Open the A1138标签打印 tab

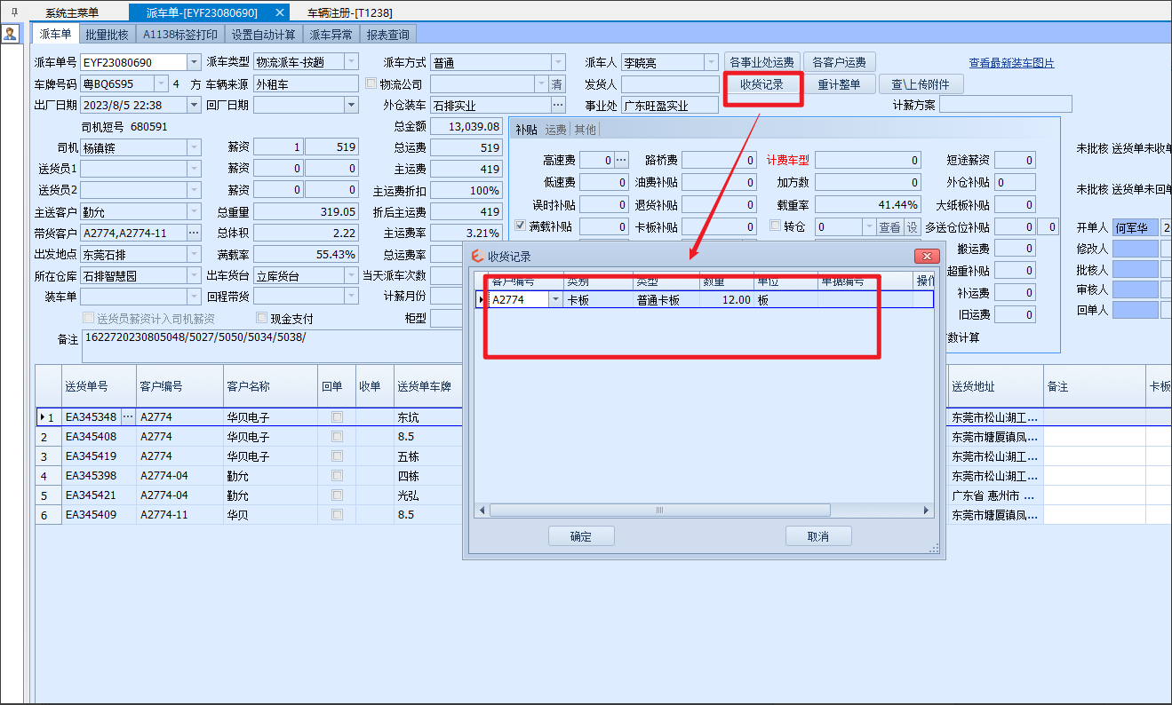(180, 35)
